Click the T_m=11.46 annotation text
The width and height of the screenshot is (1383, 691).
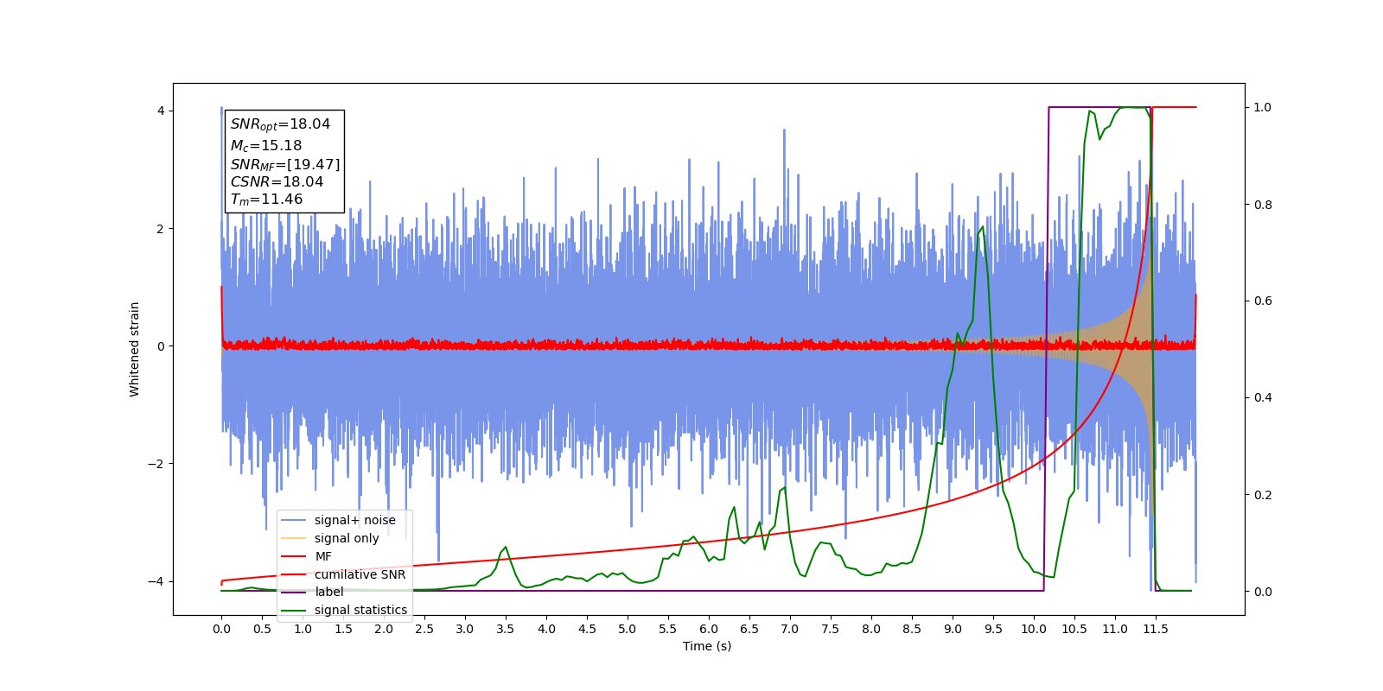(x=266, y=200)
